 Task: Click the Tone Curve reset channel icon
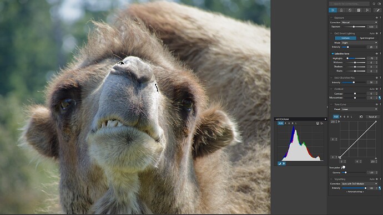point(361,117)
